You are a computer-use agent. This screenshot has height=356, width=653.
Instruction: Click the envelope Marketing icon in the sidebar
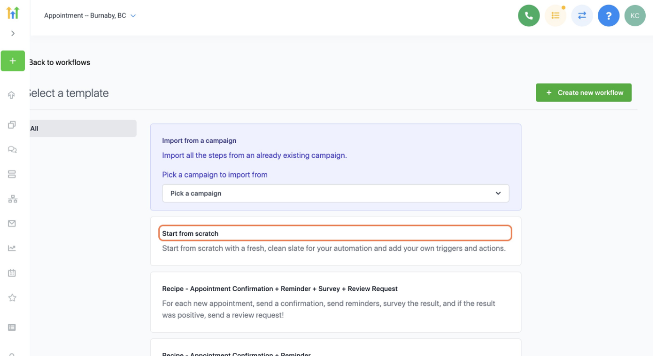pos(11,223)
